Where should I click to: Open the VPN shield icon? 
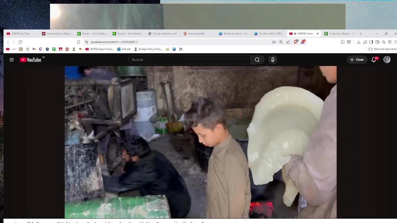pyautogui.click(x=390, y=42)
